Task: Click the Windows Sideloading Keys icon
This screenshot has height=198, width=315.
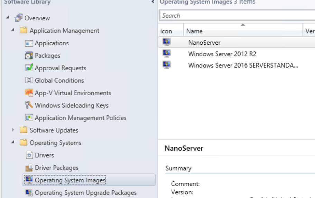Action: click(x=29, y=105)
